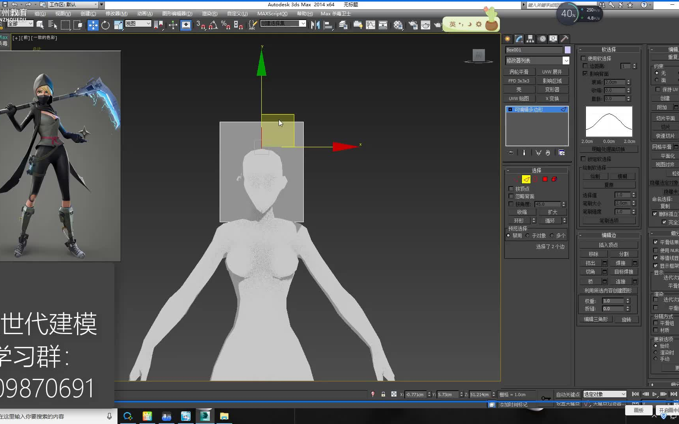This screenshot has width=679, height=424.
Task: Select the Element sub-object level icon
Action: pyautogui.click(x=554, y=179)
